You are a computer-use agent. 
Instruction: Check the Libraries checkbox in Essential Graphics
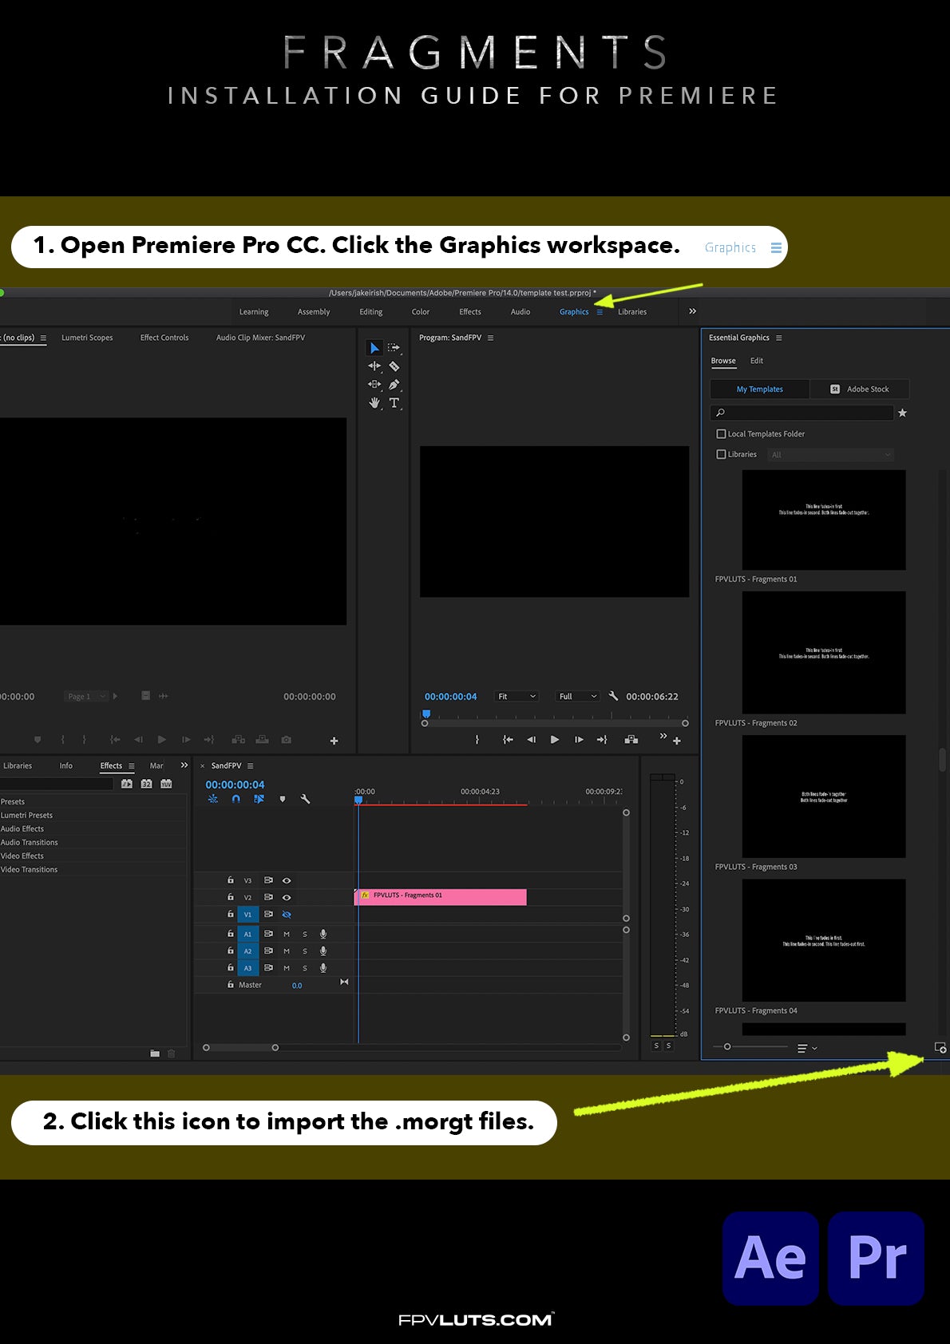click(721, 454)
